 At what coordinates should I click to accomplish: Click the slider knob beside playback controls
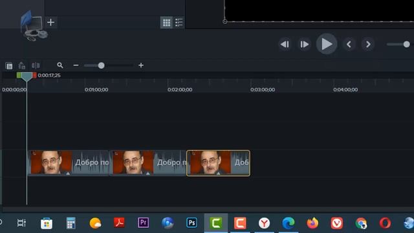pyautogui.click(x=407, y=45)
